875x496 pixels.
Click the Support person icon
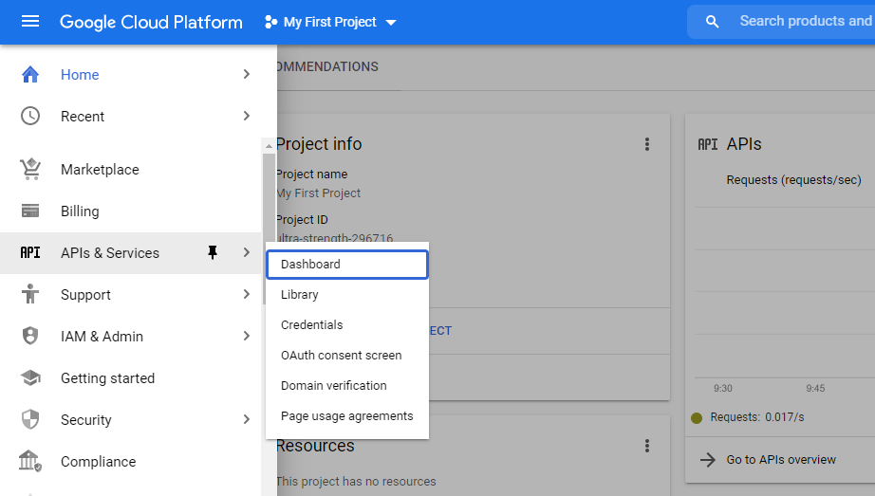coord(30,294)
